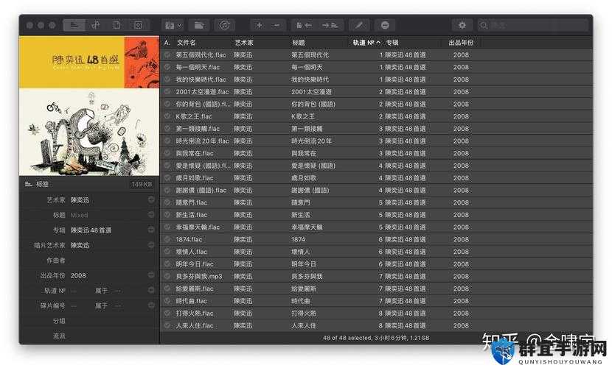Image resolution: width=612 pixels, height=368 pixels.
Task: Click the 出品年份 2008 field minus icon
Action: pyautogui.click(x=151, y=275)
